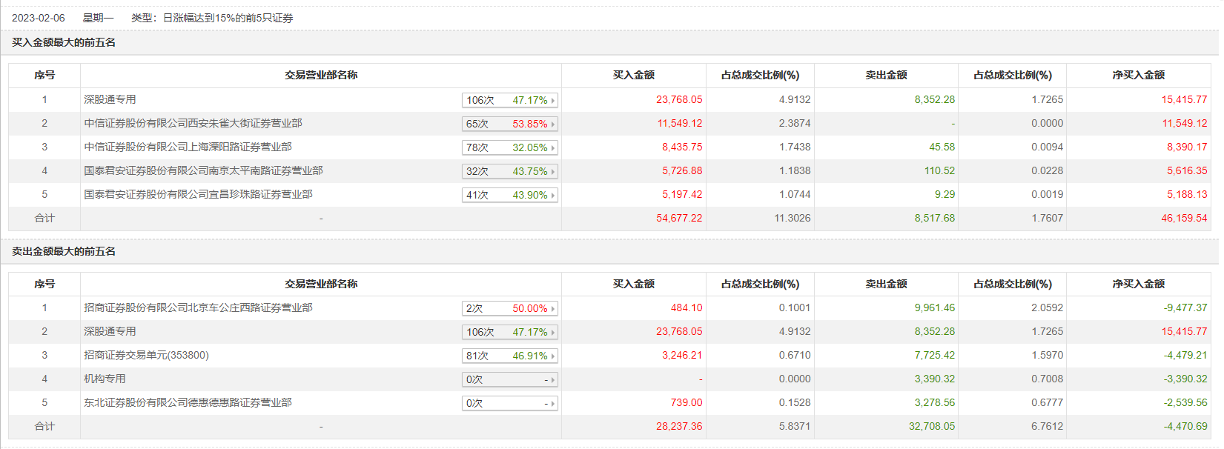Open 招商证券交易单元(353800) link
Screen dimensions: 1224x449
click(x=146, y=355)
